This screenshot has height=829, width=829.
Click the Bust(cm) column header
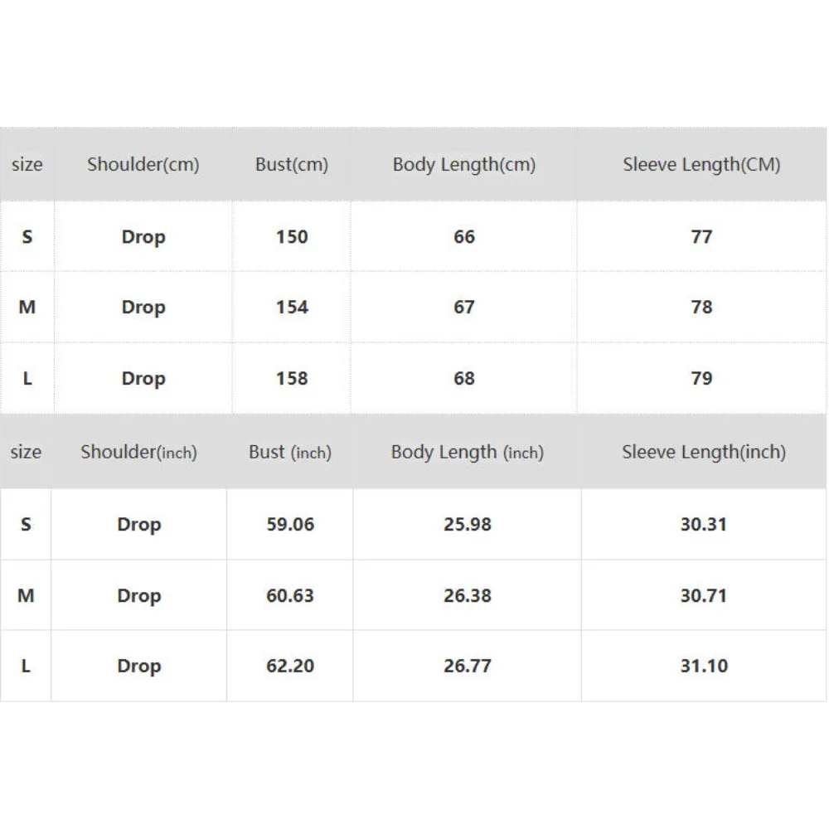point(292,164)
